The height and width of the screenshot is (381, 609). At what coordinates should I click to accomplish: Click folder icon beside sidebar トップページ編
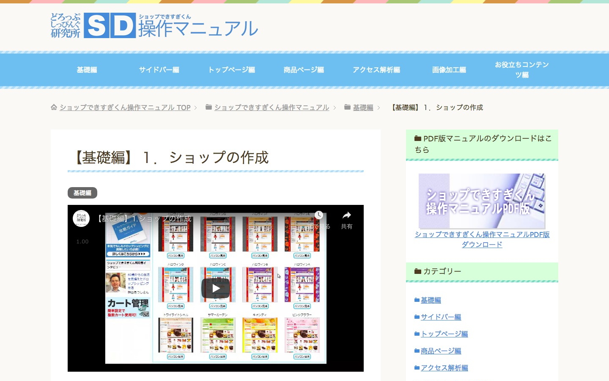(417, 334)
